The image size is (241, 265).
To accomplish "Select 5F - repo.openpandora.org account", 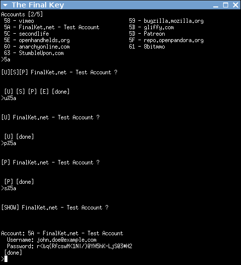I will pyautogui.click(x=166, y=40).
